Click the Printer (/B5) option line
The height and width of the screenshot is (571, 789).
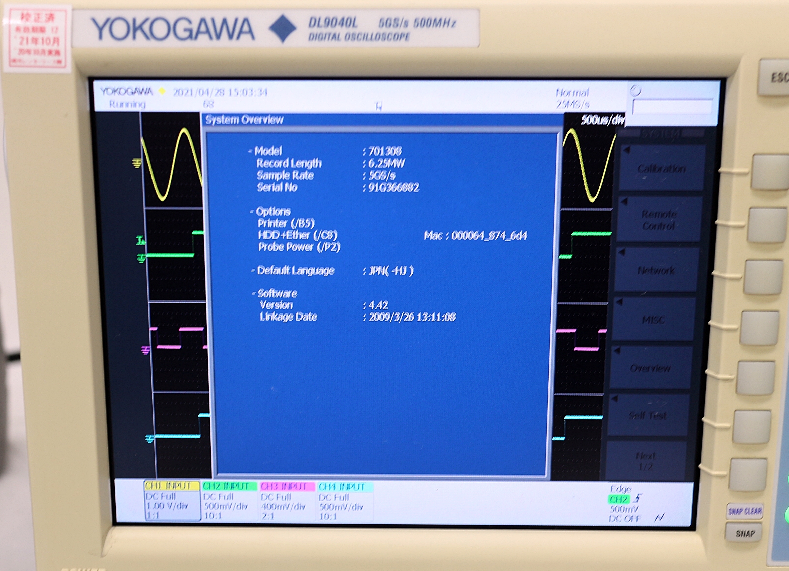pos(286,223)
